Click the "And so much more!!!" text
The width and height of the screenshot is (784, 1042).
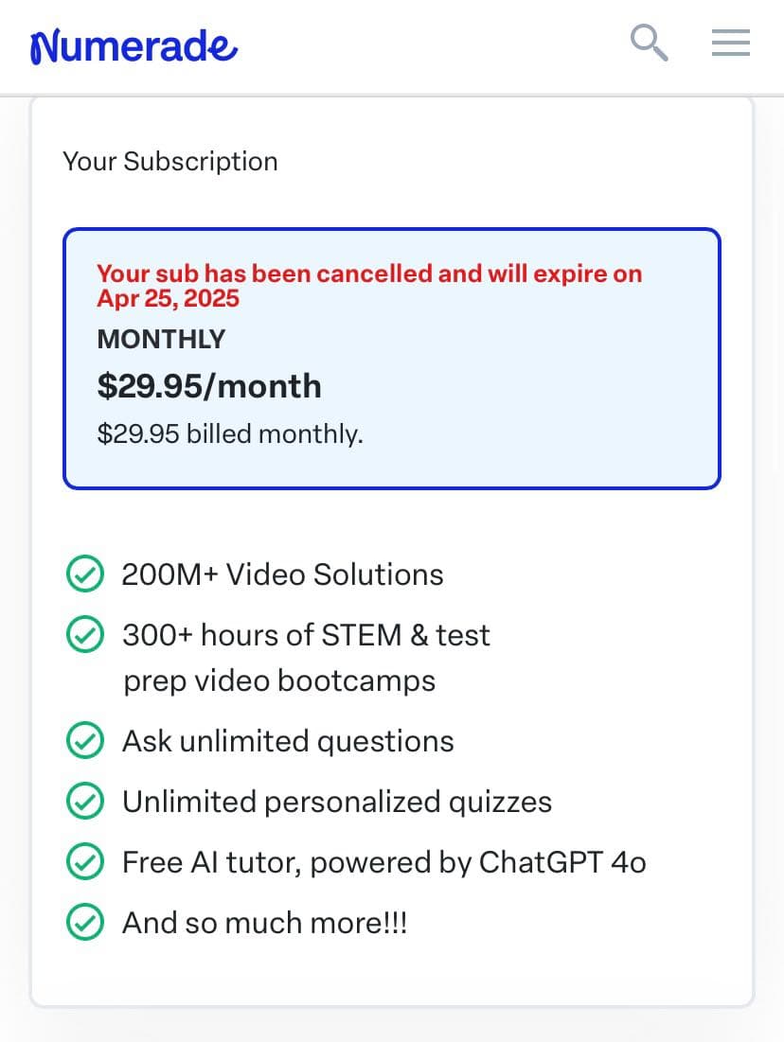(264, 923)
